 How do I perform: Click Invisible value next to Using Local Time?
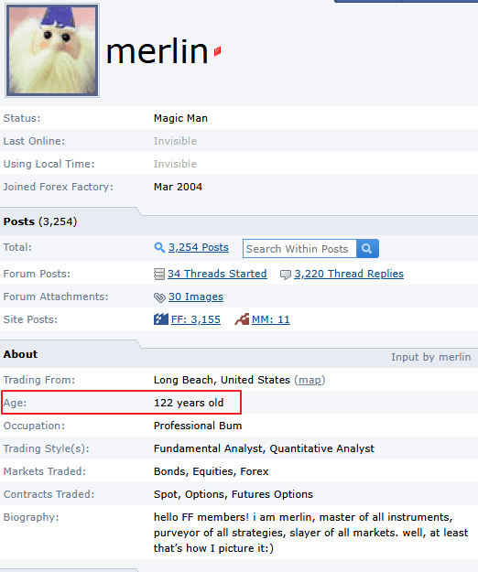click(175, 164)
